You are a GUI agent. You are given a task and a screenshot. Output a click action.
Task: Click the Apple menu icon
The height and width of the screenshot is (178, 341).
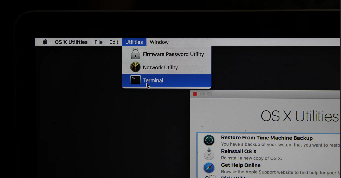pos(45,42)
